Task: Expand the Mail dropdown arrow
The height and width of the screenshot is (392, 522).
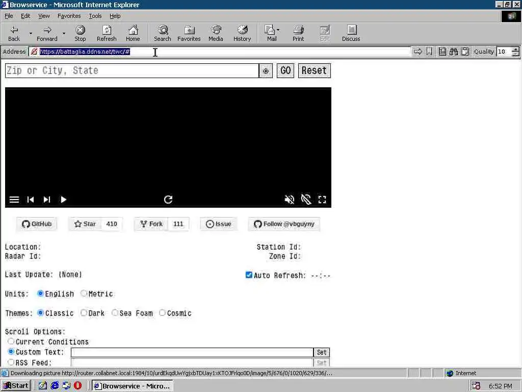Action: (x=278, y=30)
